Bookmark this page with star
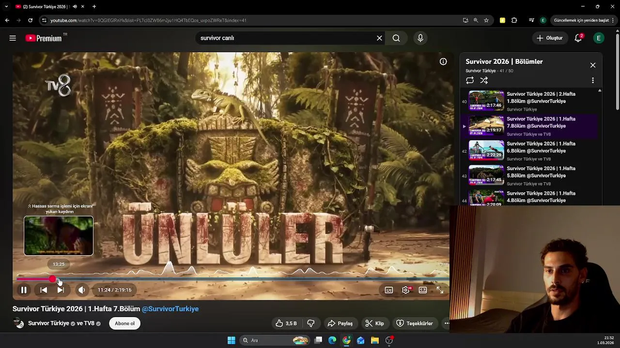The height and width of the screenshot is (348, 620). [x=486, y=20]
